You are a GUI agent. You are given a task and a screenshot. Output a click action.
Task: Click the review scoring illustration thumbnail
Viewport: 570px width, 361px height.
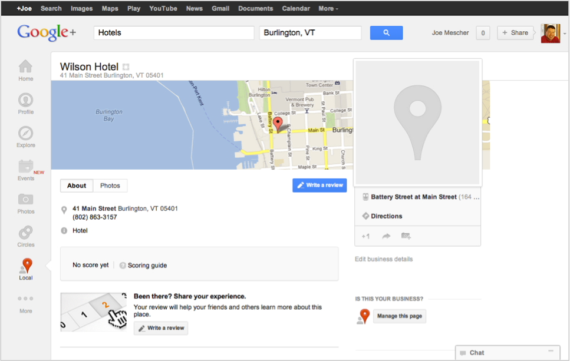tap(93, 312)
